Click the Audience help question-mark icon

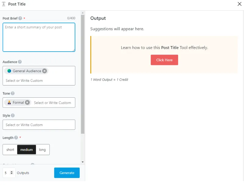point(20,62)
